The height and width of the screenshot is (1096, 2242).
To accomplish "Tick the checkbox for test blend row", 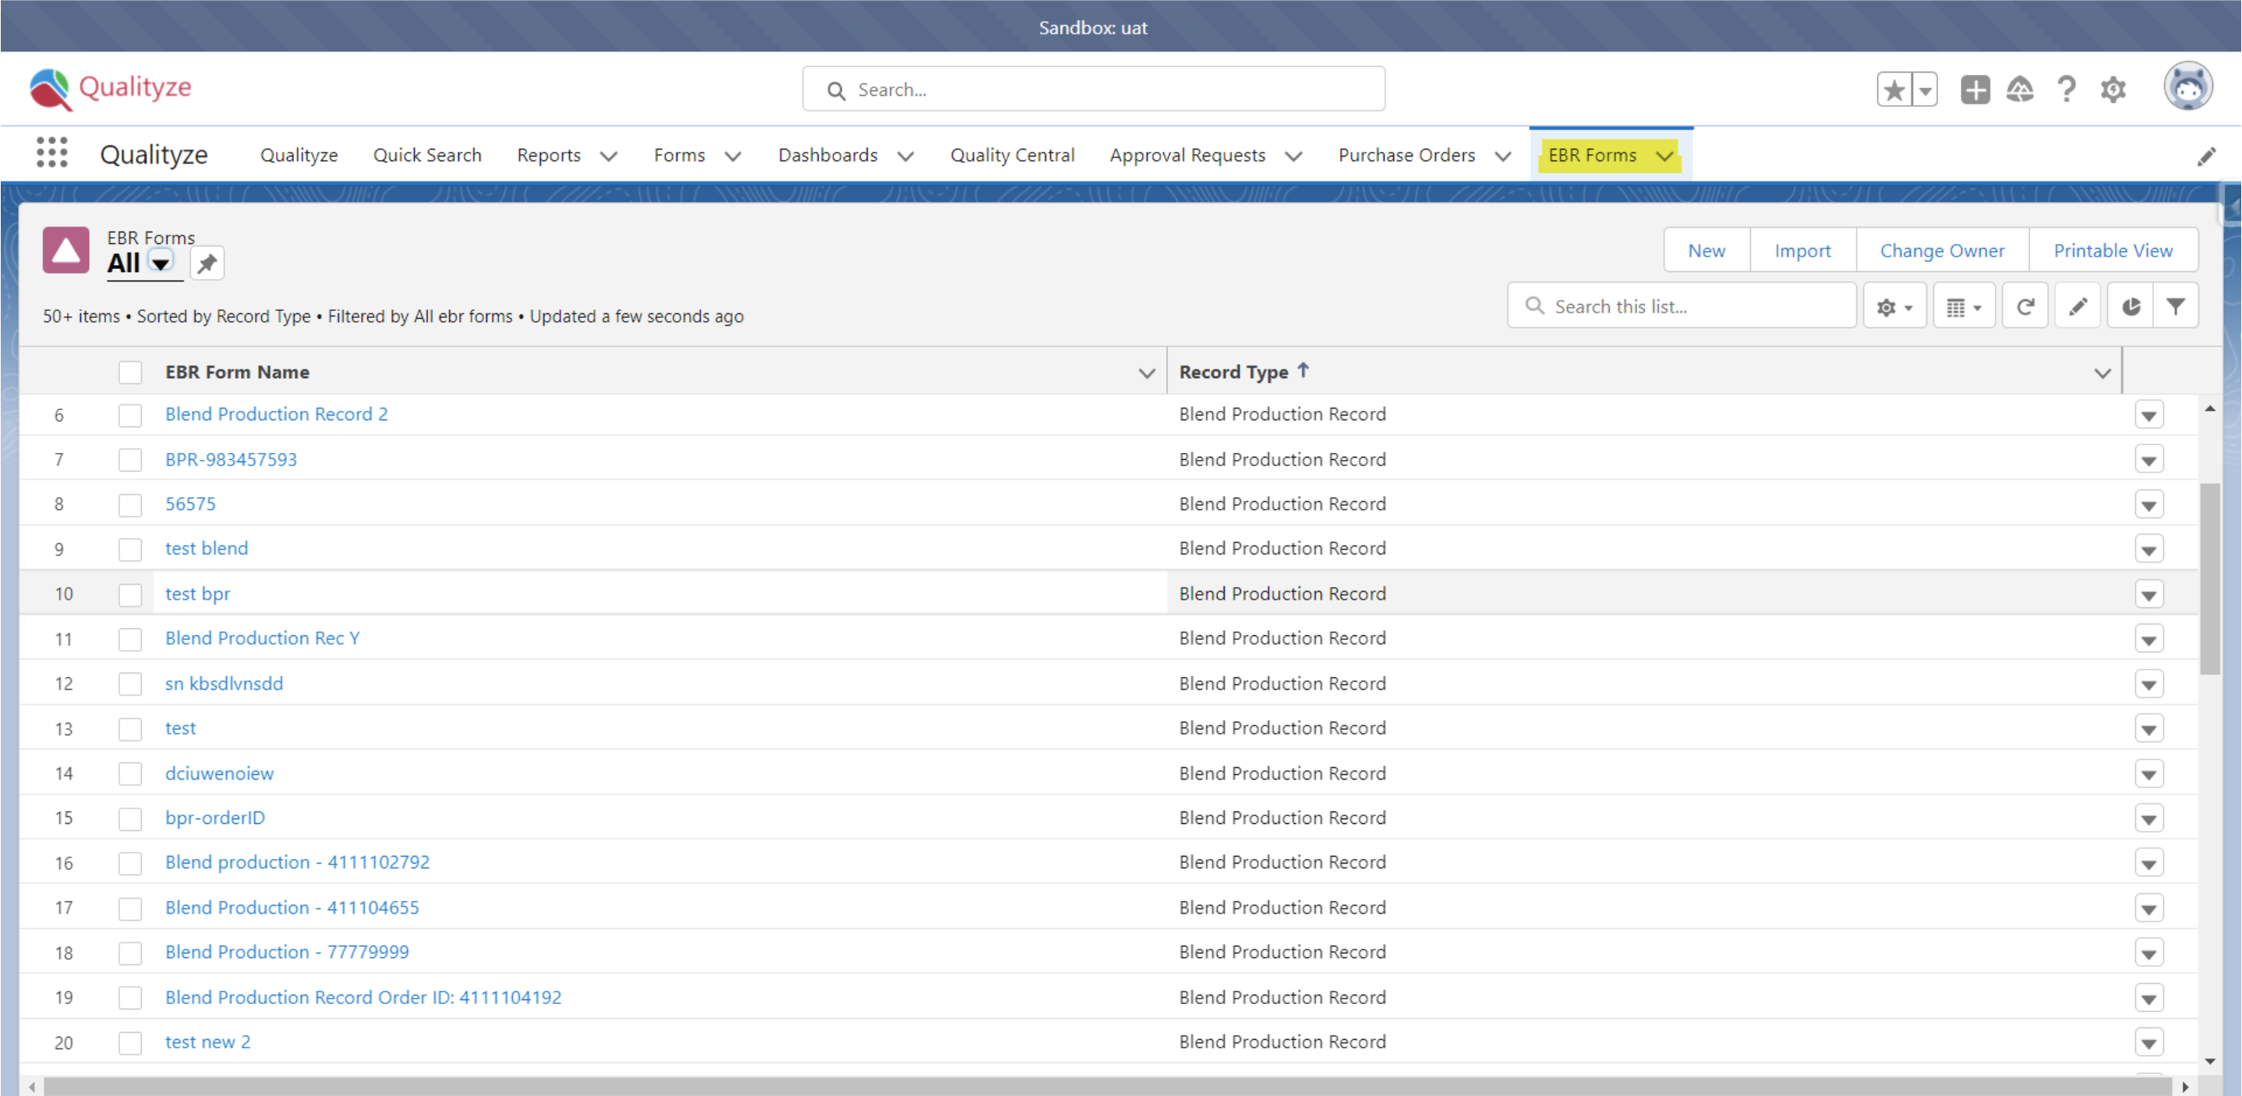I will coord(130,550).
